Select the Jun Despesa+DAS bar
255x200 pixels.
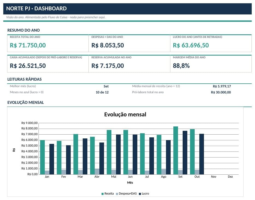pos(130,172)
